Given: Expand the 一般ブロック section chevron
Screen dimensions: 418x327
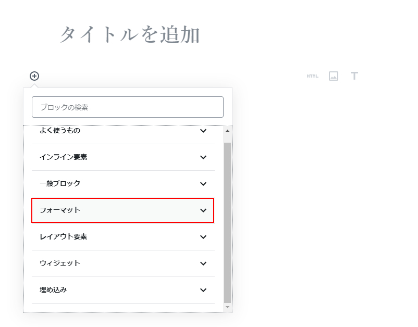Looking at the screenshot, I should pyautogui.click(x=203, y=184).
